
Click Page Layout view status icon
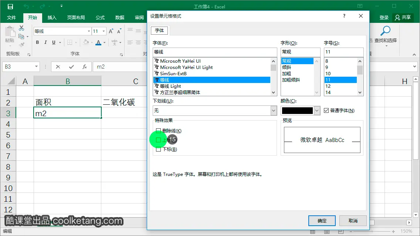[x=327, y=232]
